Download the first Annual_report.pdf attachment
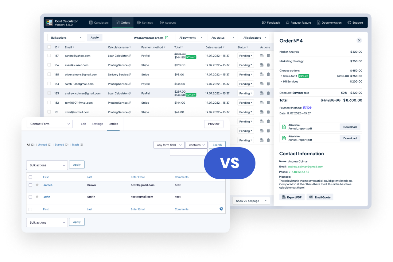 [350, 127]
